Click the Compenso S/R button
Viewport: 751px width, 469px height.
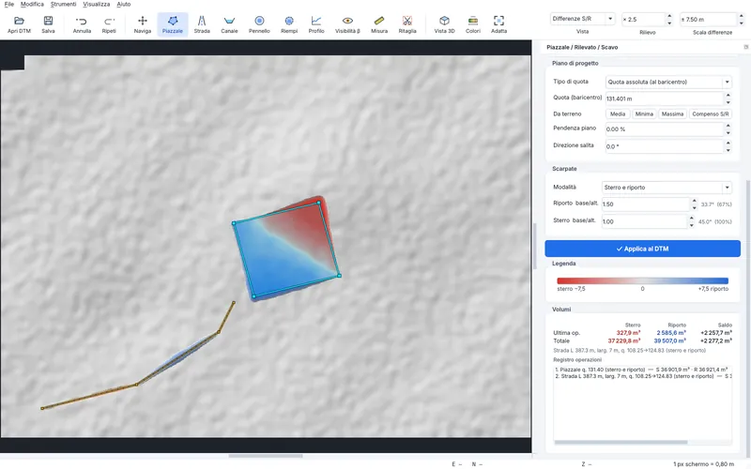711,113
